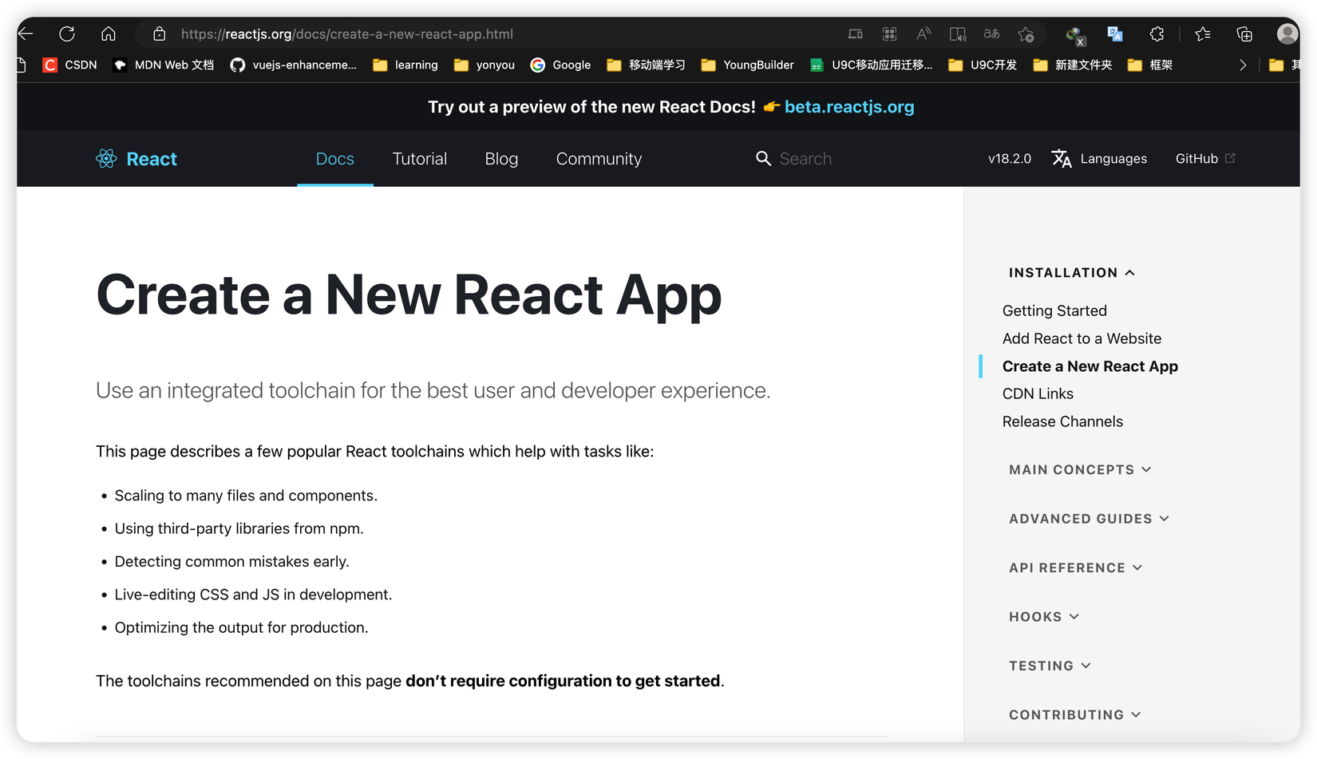1317x759 pixels.
Task: Click 'Using third-party libraries from npm.'
Action: coord(239,528)
